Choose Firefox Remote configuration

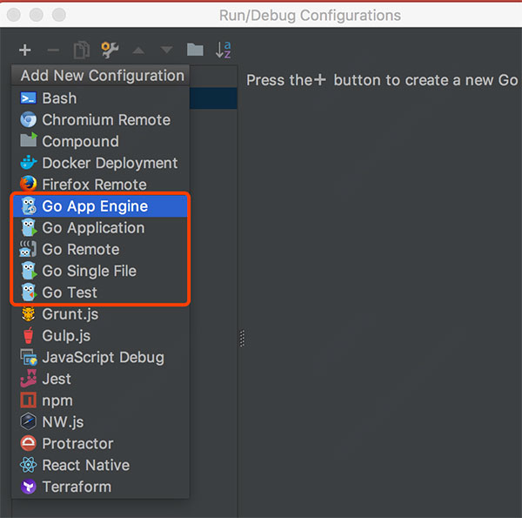point(100,185)
